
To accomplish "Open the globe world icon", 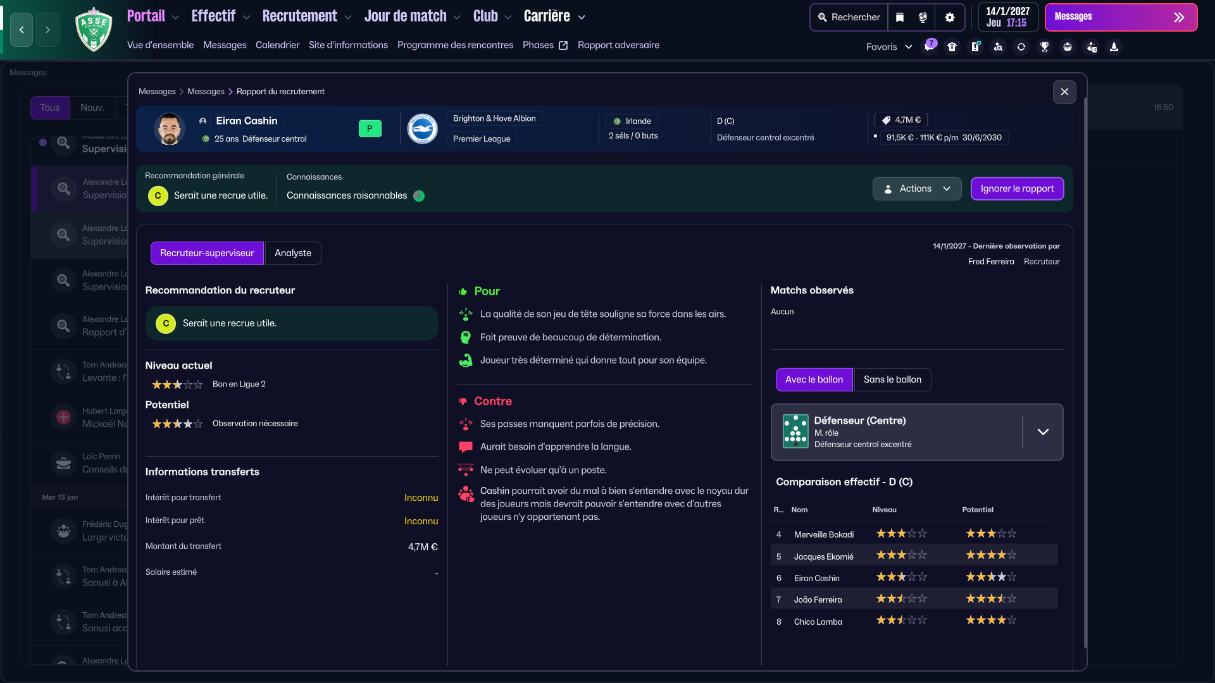I will (923, 17).
